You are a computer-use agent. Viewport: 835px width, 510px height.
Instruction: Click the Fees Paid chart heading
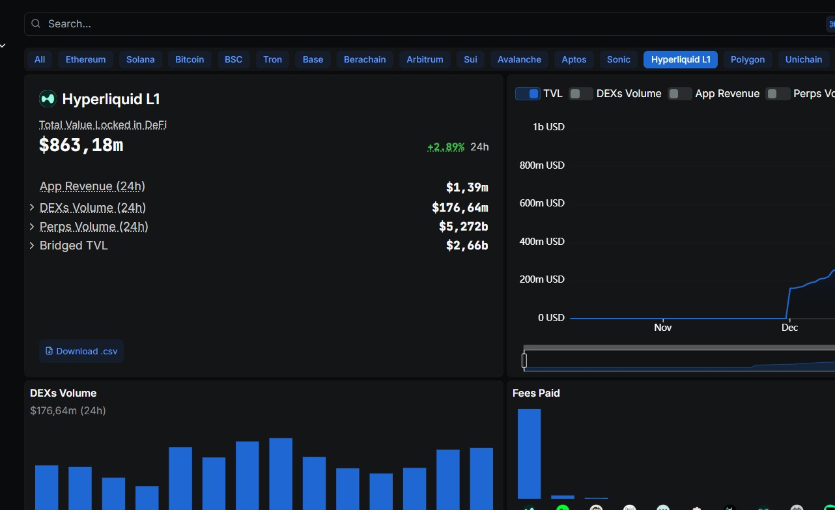coord(536,393)
